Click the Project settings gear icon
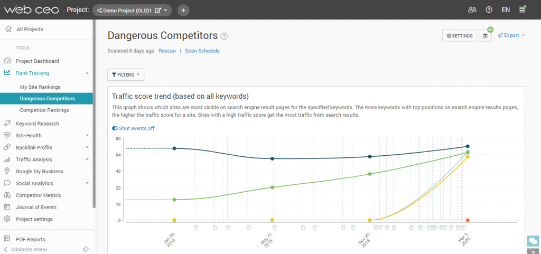 (7, 219)
